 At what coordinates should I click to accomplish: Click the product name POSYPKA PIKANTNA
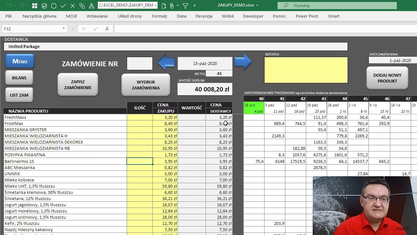tap(25, 155)
